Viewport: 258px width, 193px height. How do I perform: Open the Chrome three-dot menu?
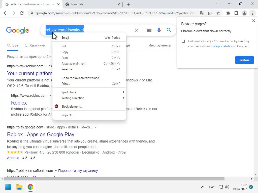pos(252,13)
